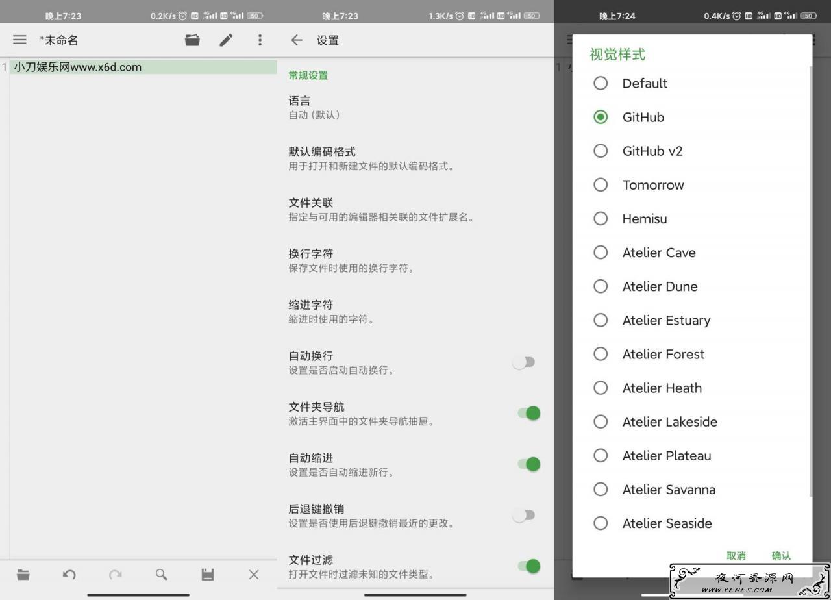This screenshot has height=600, width=831.
Task: Click the style list scrollbar in dialog
Action: 810,282
